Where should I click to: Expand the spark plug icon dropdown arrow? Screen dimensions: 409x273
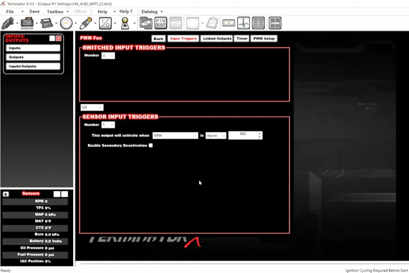pos(96,23)
